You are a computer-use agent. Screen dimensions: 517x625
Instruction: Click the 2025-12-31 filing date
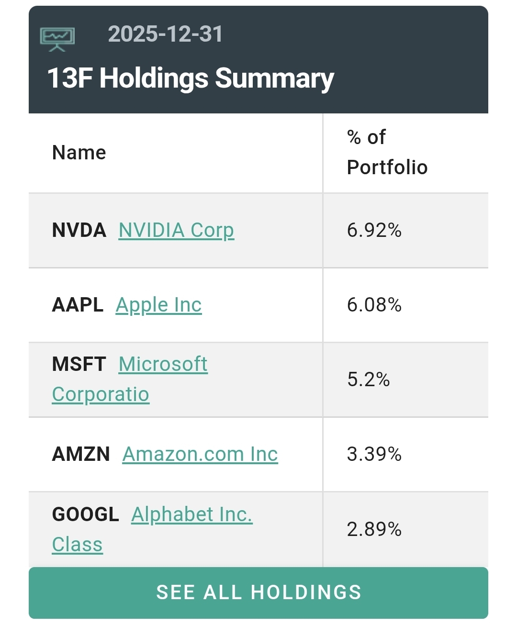tap(165, 34)
